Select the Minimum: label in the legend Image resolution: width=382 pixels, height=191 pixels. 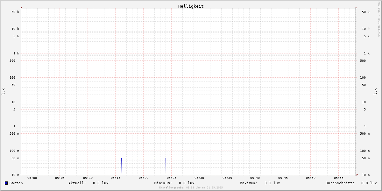pos(163,183)
